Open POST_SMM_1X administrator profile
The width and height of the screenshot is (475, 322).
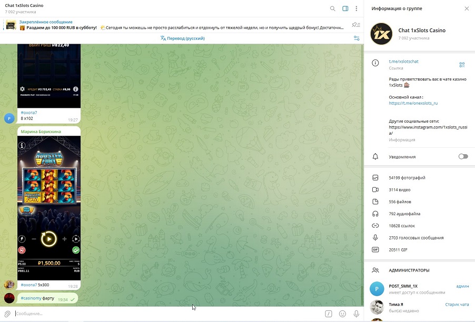click(x=419, y=289)
